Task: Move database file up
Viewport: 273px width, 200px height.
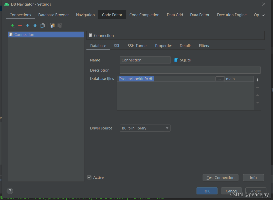Action: 258,95
